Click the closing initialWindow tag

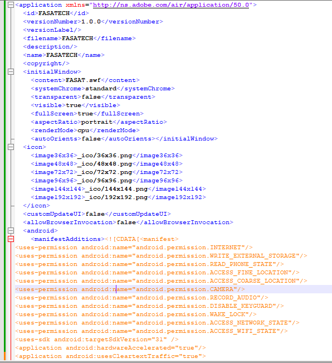tap(187, 139)
